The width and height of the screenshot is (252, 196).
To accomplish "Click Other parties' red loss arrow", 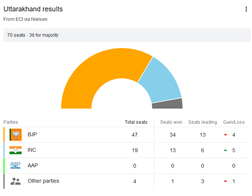I will pos(225,182).
